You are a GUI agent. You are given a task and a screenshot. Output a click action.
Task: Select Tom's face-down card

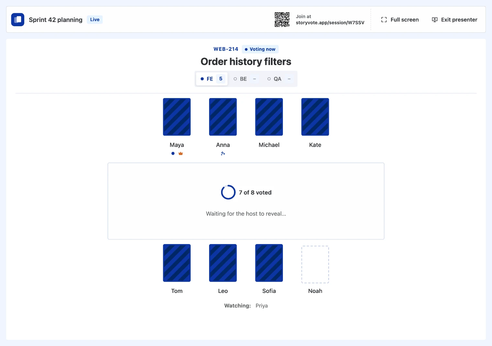tap(177, 263)
